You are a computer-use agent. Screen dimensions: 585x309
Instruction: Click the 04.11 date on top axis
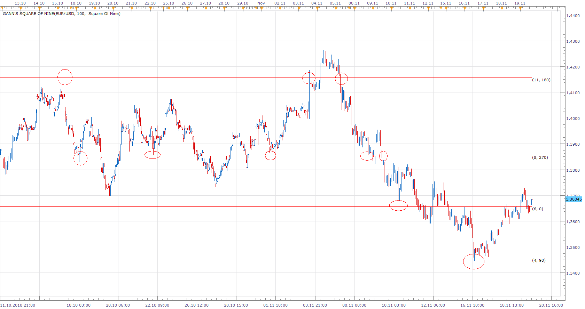tap(317, 3)
